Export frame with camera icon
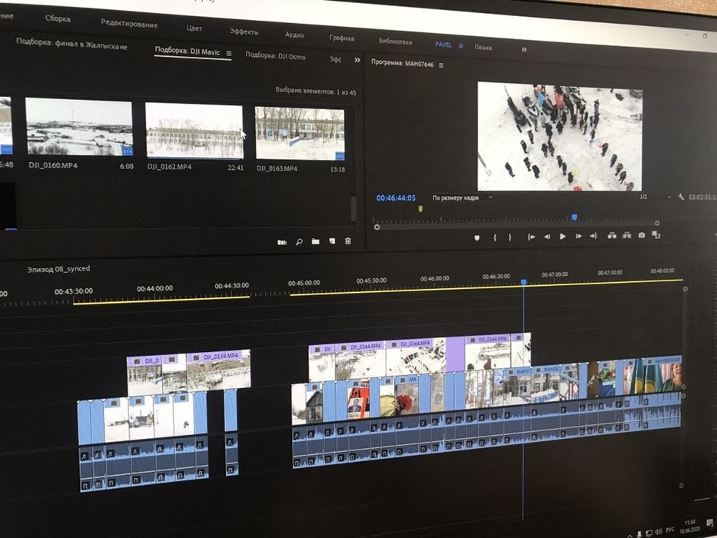717x538 pixels. click(642, 234)
